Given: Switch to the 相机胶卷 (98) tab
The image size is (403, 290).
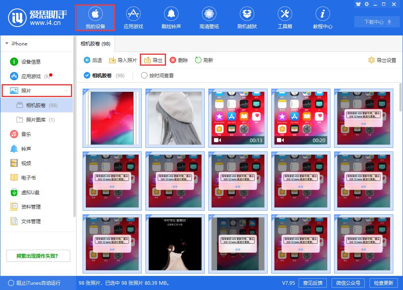Looking at the screenshot, I should pos(95,43).
